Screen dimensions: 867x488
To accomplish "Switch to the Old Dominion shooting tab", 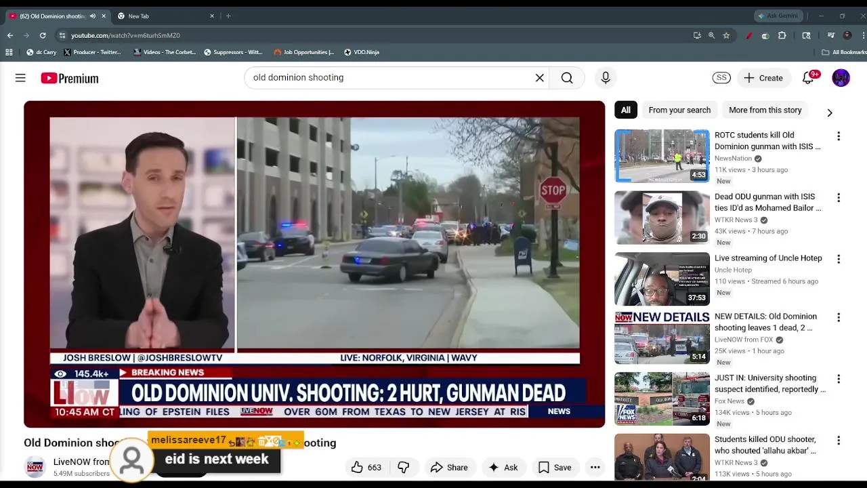I will [x=58, y=16].
